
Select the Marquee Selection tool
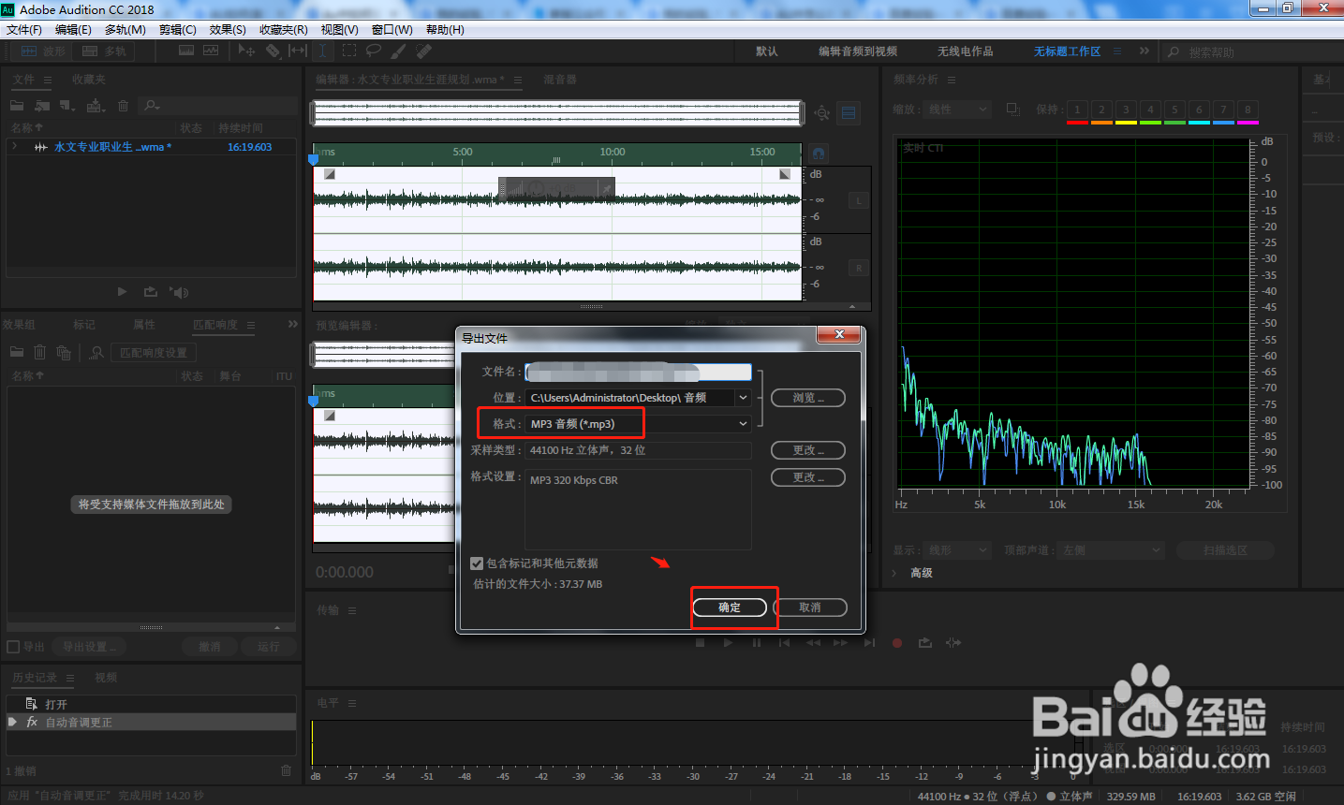[349, 51]
